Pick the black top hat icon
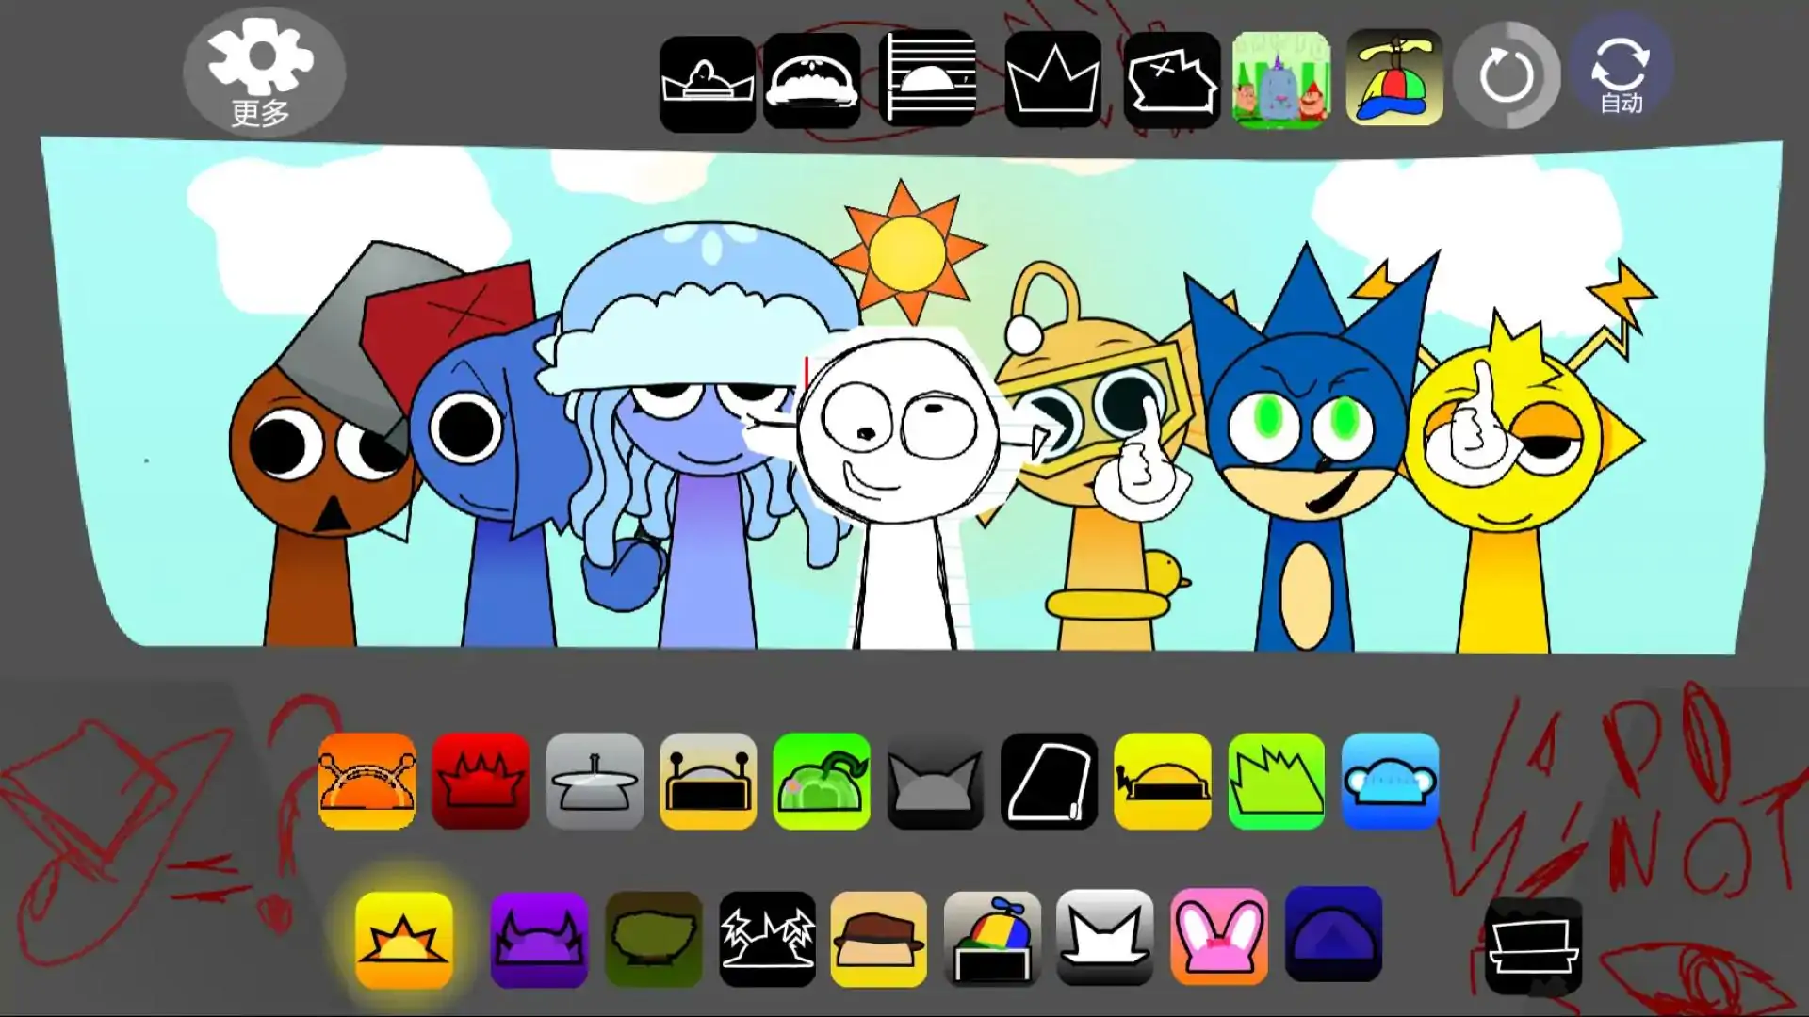This screenshot has height=1017, width=1809. pyautogui.click(x=1534, y=946)
